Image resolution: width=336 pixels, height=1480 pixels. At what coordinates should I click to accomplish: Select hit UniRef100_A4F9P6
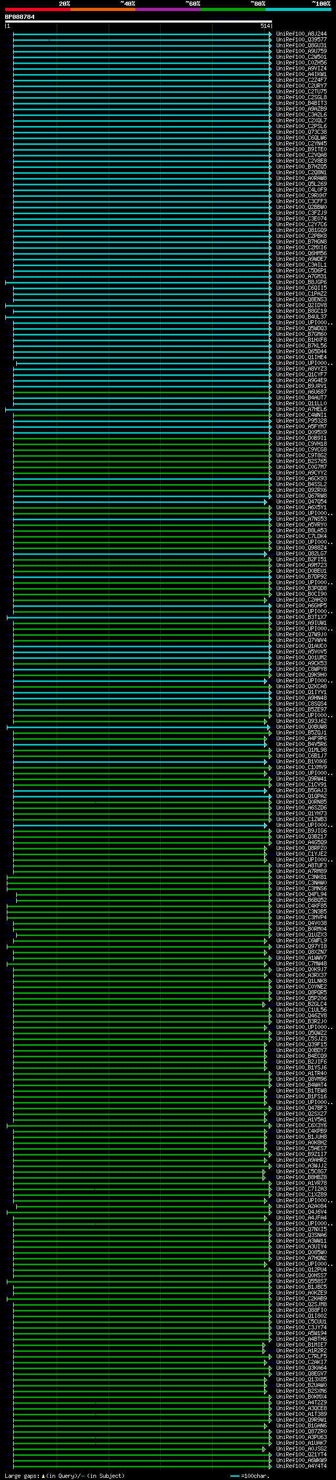point(301,738)
